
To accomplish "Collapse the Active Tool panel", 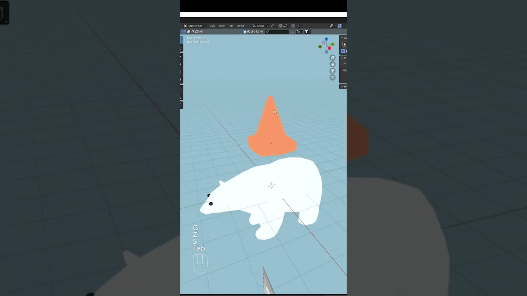I will coord(342,38).
